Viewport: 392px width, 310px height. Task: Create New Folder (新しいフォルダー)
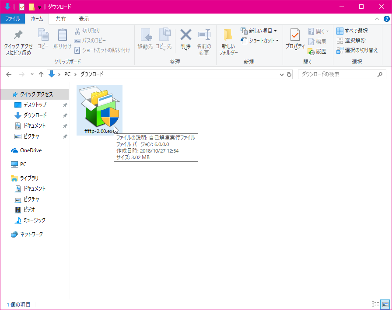coord(228,42)
